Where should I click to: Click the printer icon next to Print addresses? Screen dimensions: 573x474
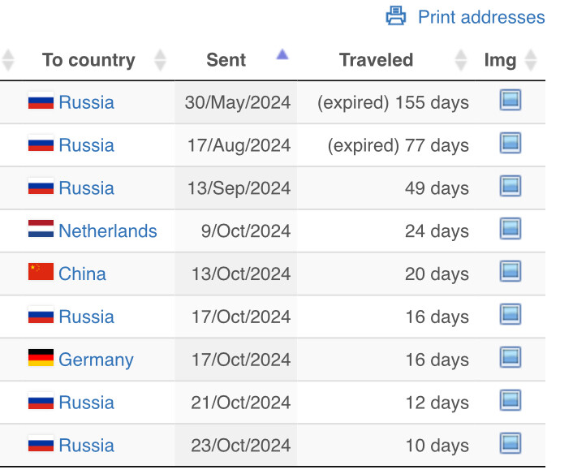pos(396,15)
